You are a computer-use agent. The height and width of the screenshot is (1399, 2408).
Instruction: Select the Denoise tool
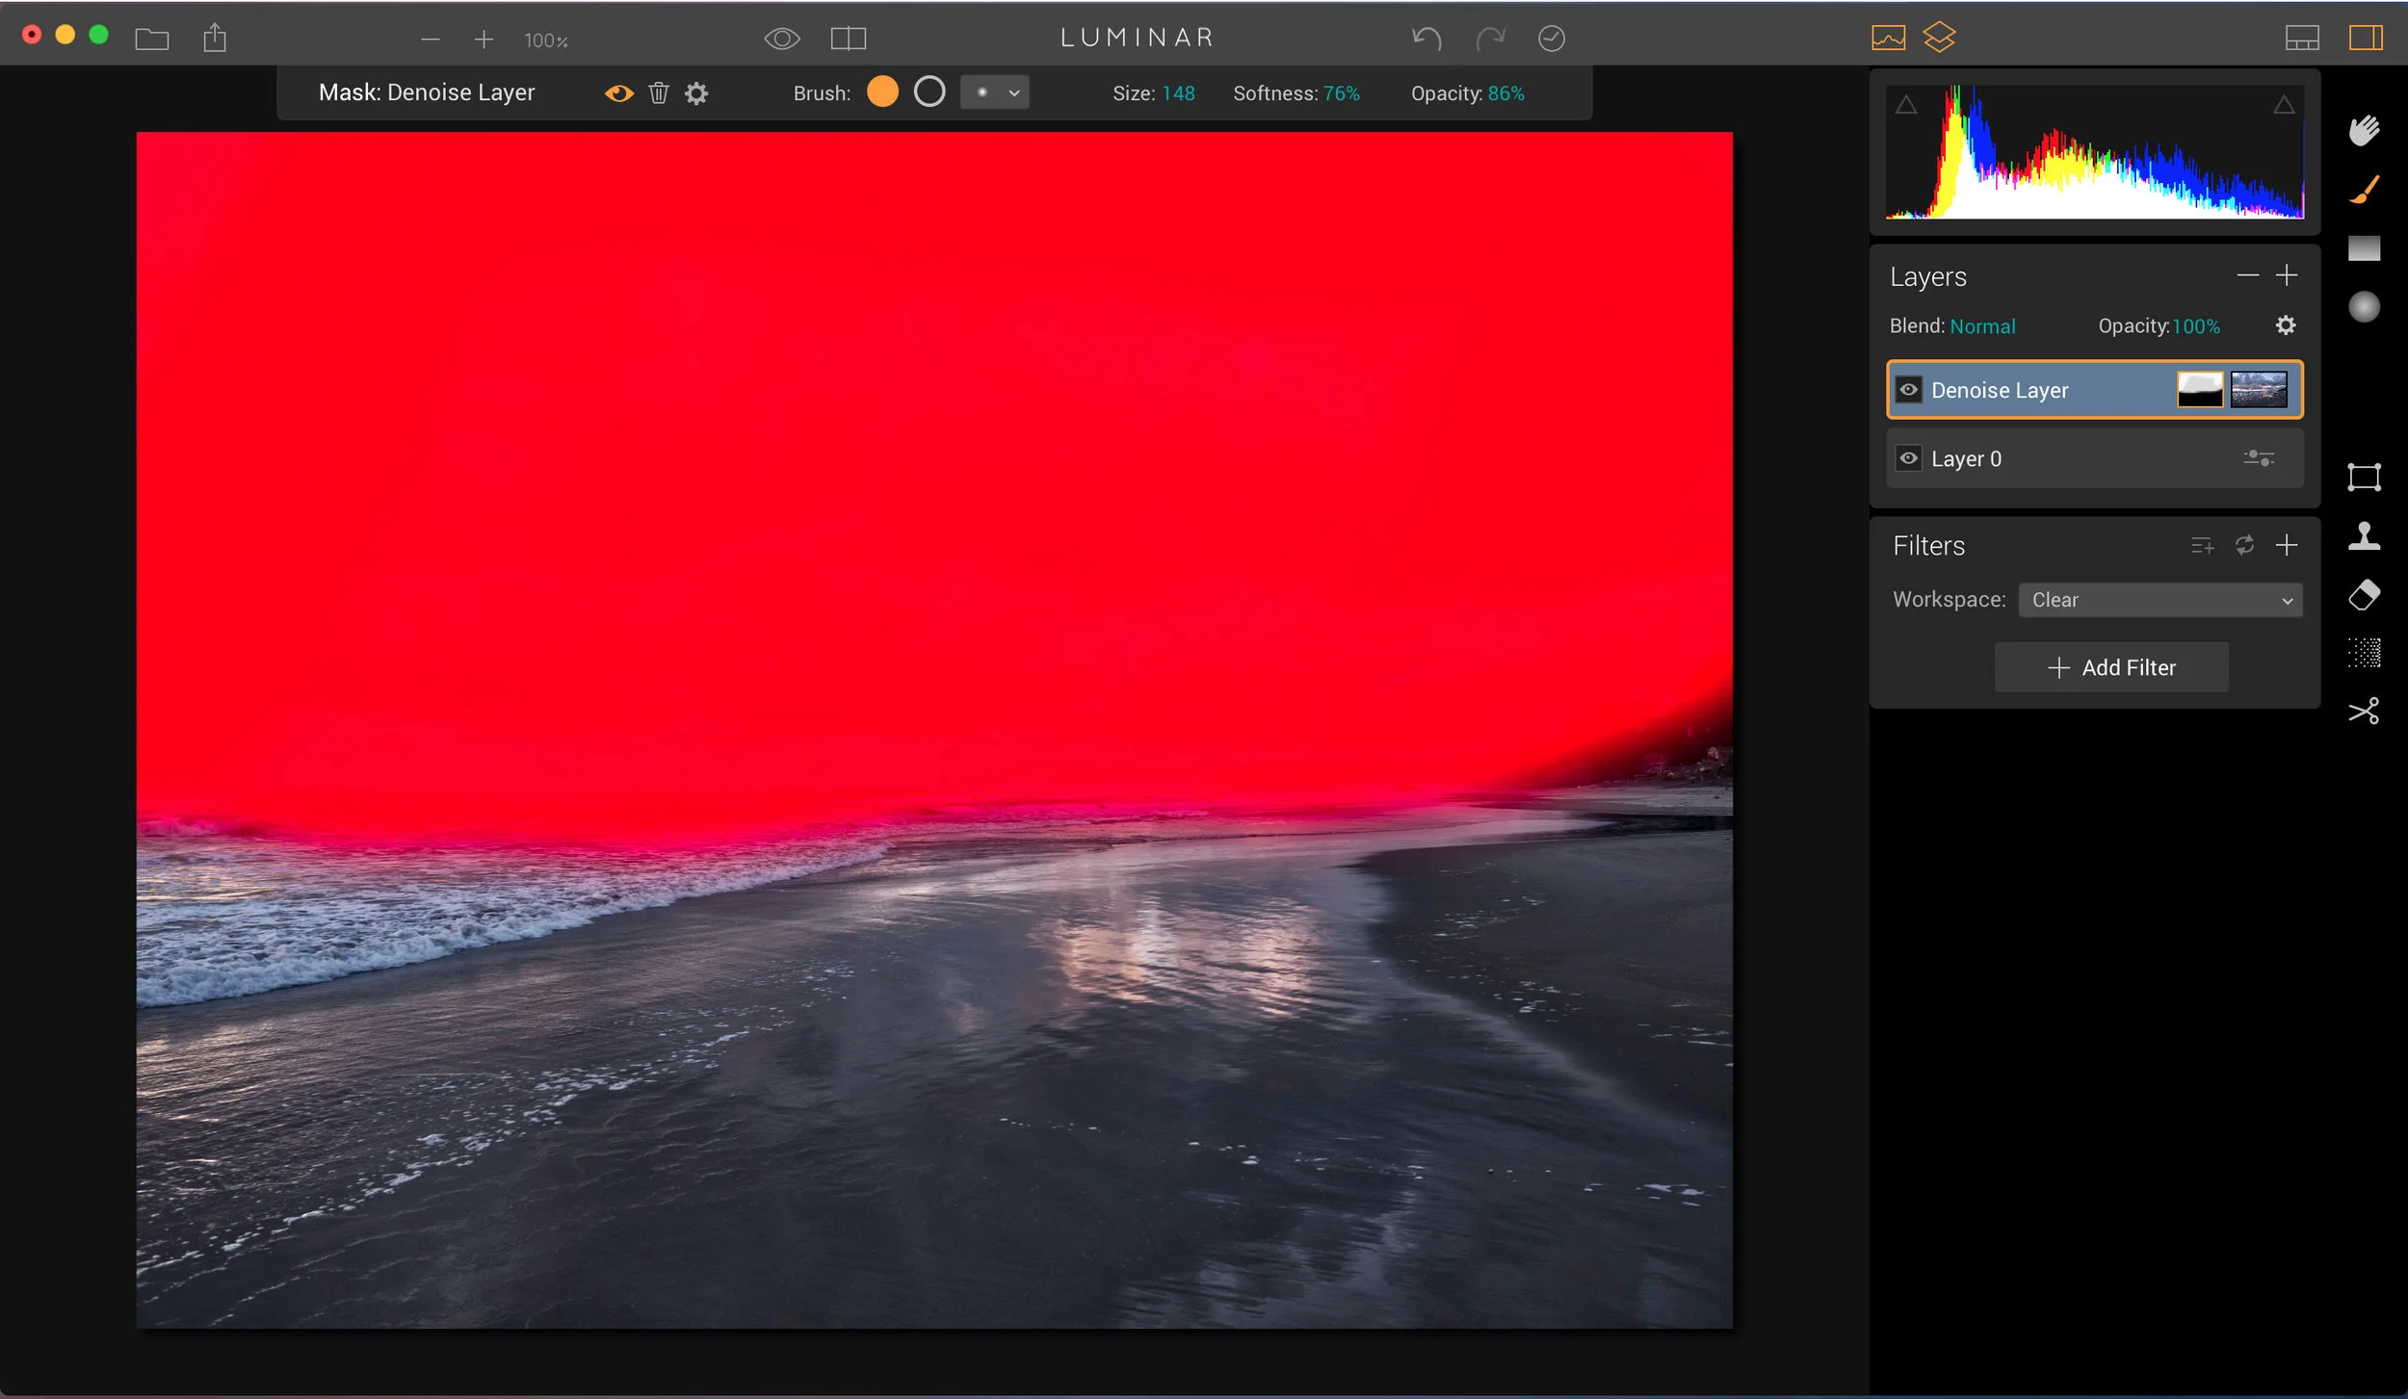2365,653
